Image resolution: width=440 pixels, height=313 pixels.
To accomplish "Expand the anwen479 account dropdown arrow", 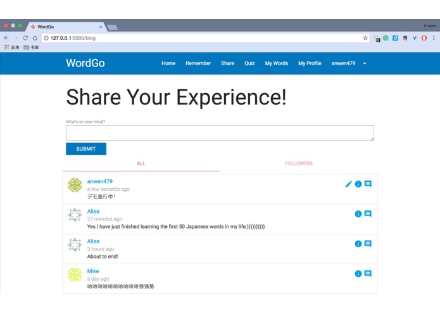I will pos(365,63).
